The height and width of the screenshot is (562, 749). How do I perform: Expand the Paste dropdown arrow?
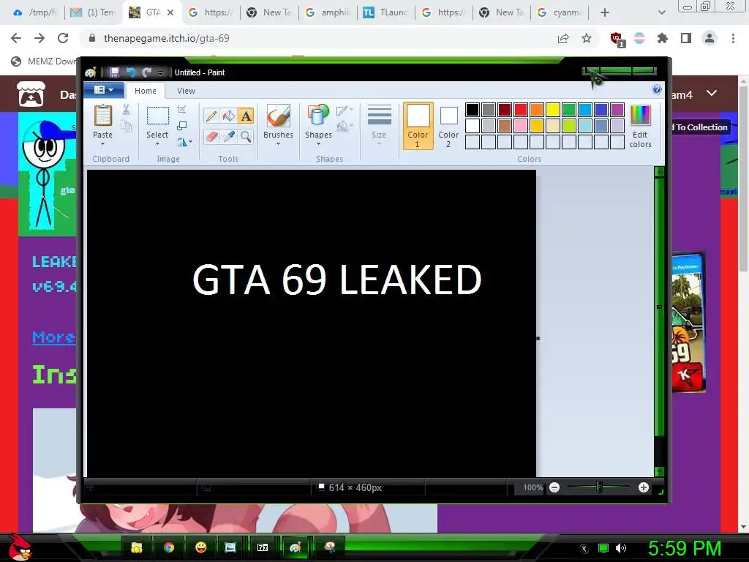(x=102, y=144)
